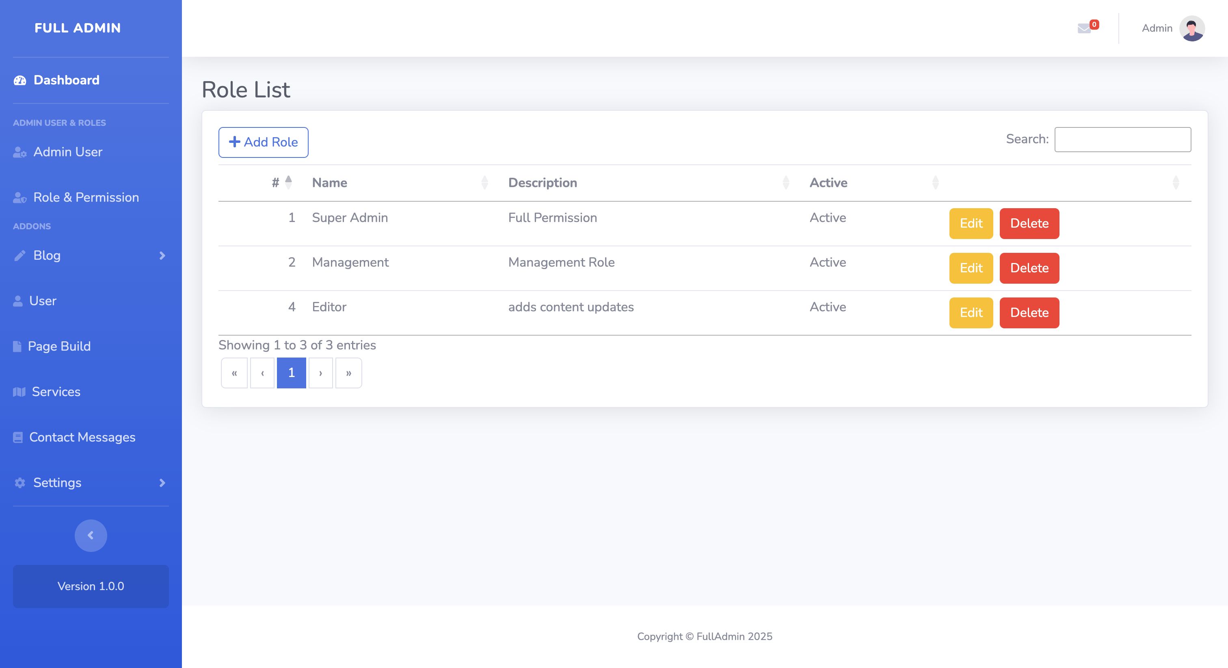Screen dimensions: 1228x668
Task: Click the Dashboard speedometer icon
Action: tap(20, 80)
